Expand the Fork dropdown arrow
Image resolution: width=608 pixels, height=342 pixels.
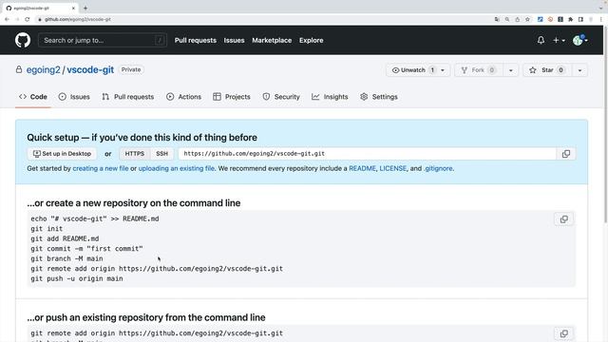tap(511, 70)
